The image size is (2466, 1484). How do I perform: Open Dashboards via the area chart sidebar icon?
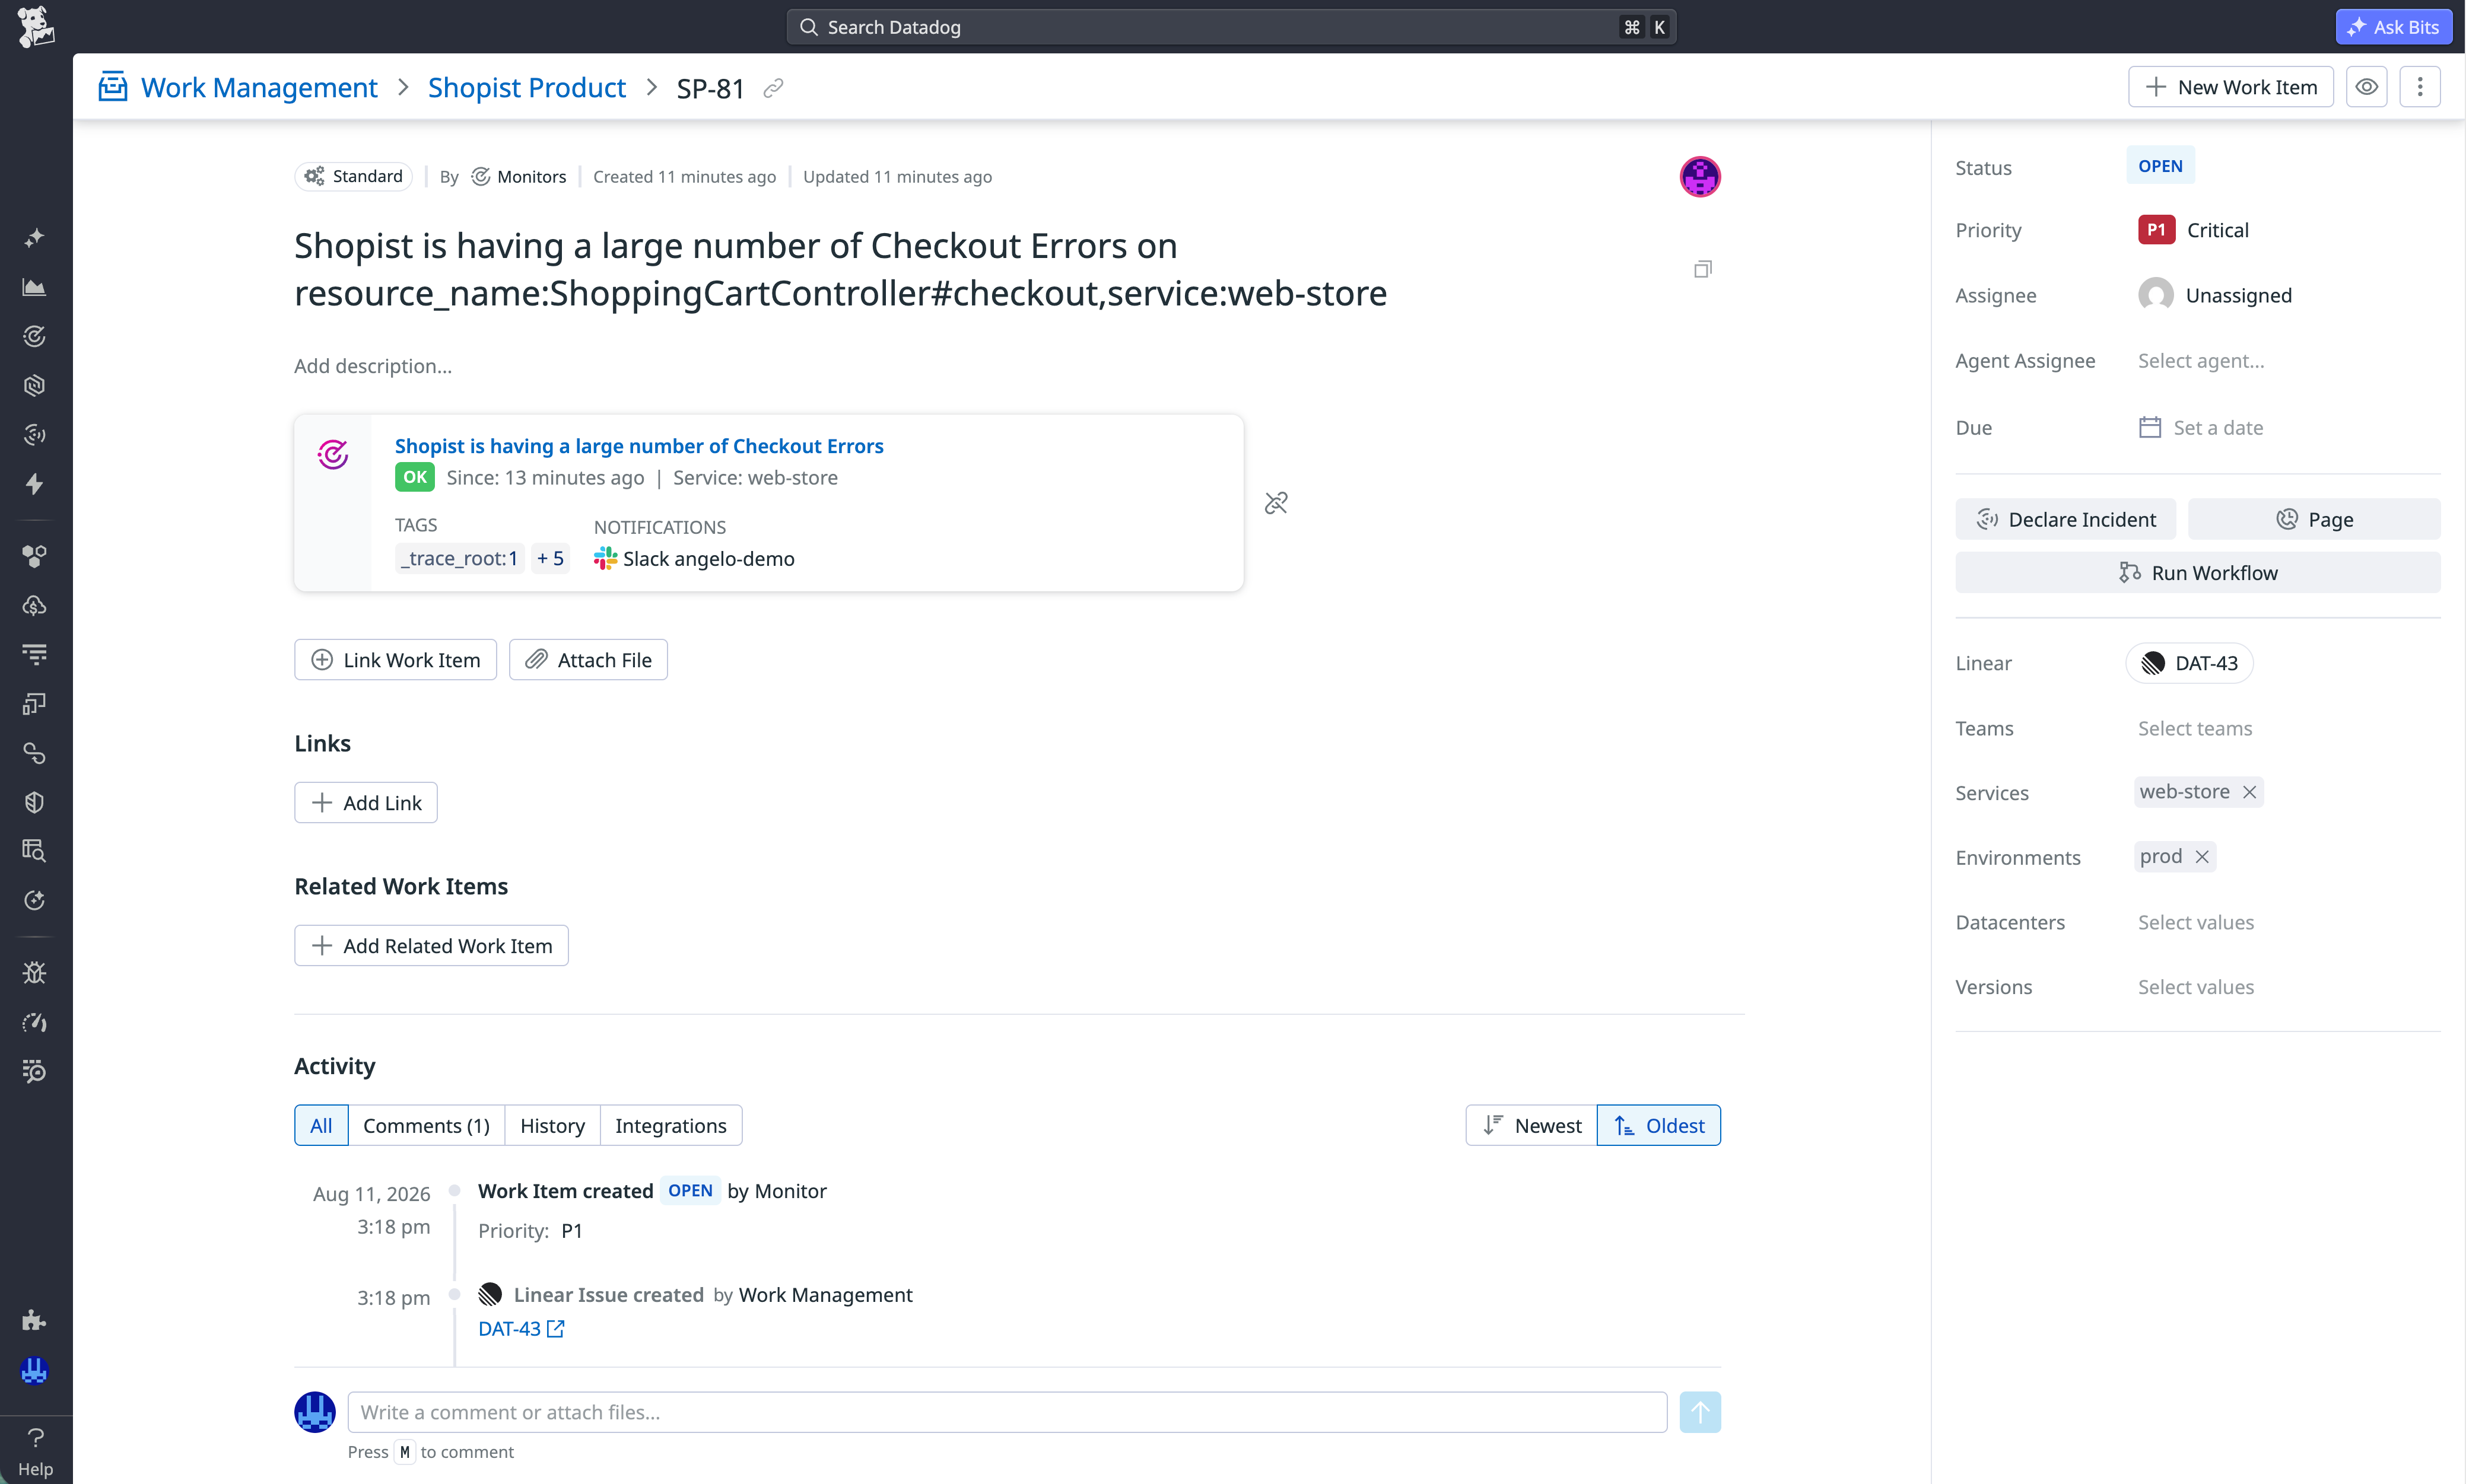pos(35,287)
